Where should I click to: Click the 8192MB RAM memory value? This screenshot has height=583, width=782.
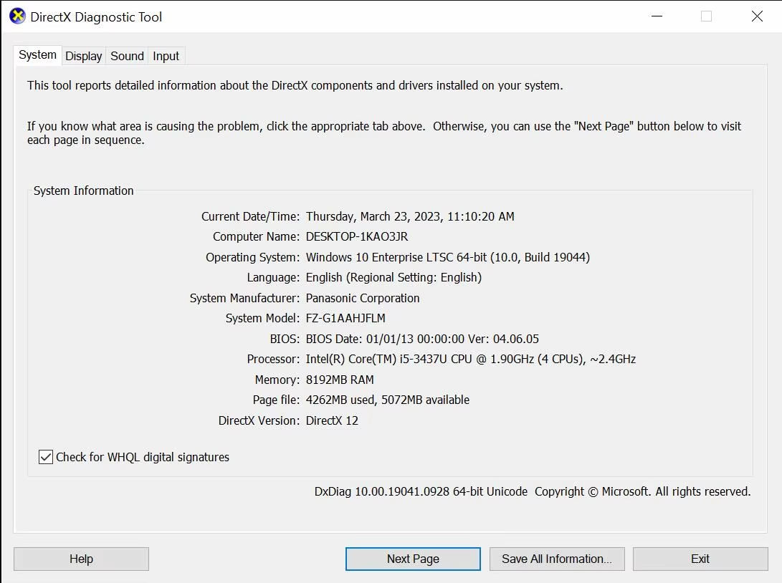click(x=340, y=380)
